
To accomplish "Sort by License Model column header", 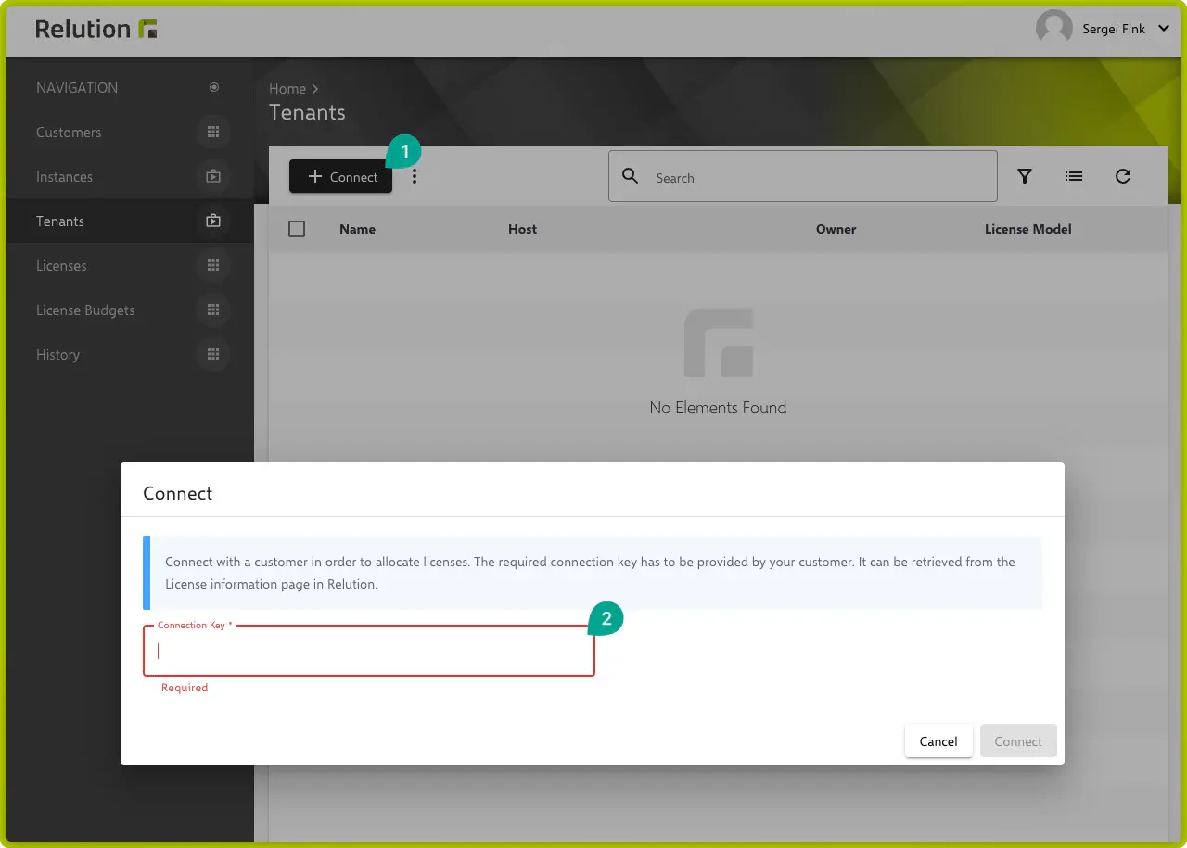I will pos(1027,229).
